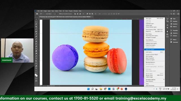Screen dimensions: 181x101
Task: Select the Brush tool
Action: pyautogui.click(x=36, y=39)
